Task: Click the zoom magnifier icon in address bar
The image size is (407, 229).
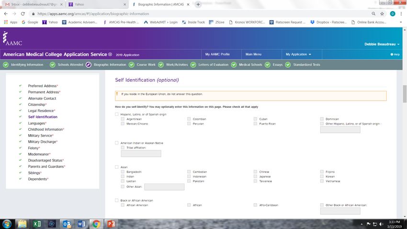Action: pyautogui.click(x=373, y=14)
